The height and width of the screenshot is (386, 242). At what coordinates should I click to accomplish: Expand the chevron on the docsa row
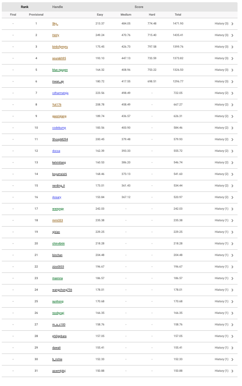click(x=232, y=151)
